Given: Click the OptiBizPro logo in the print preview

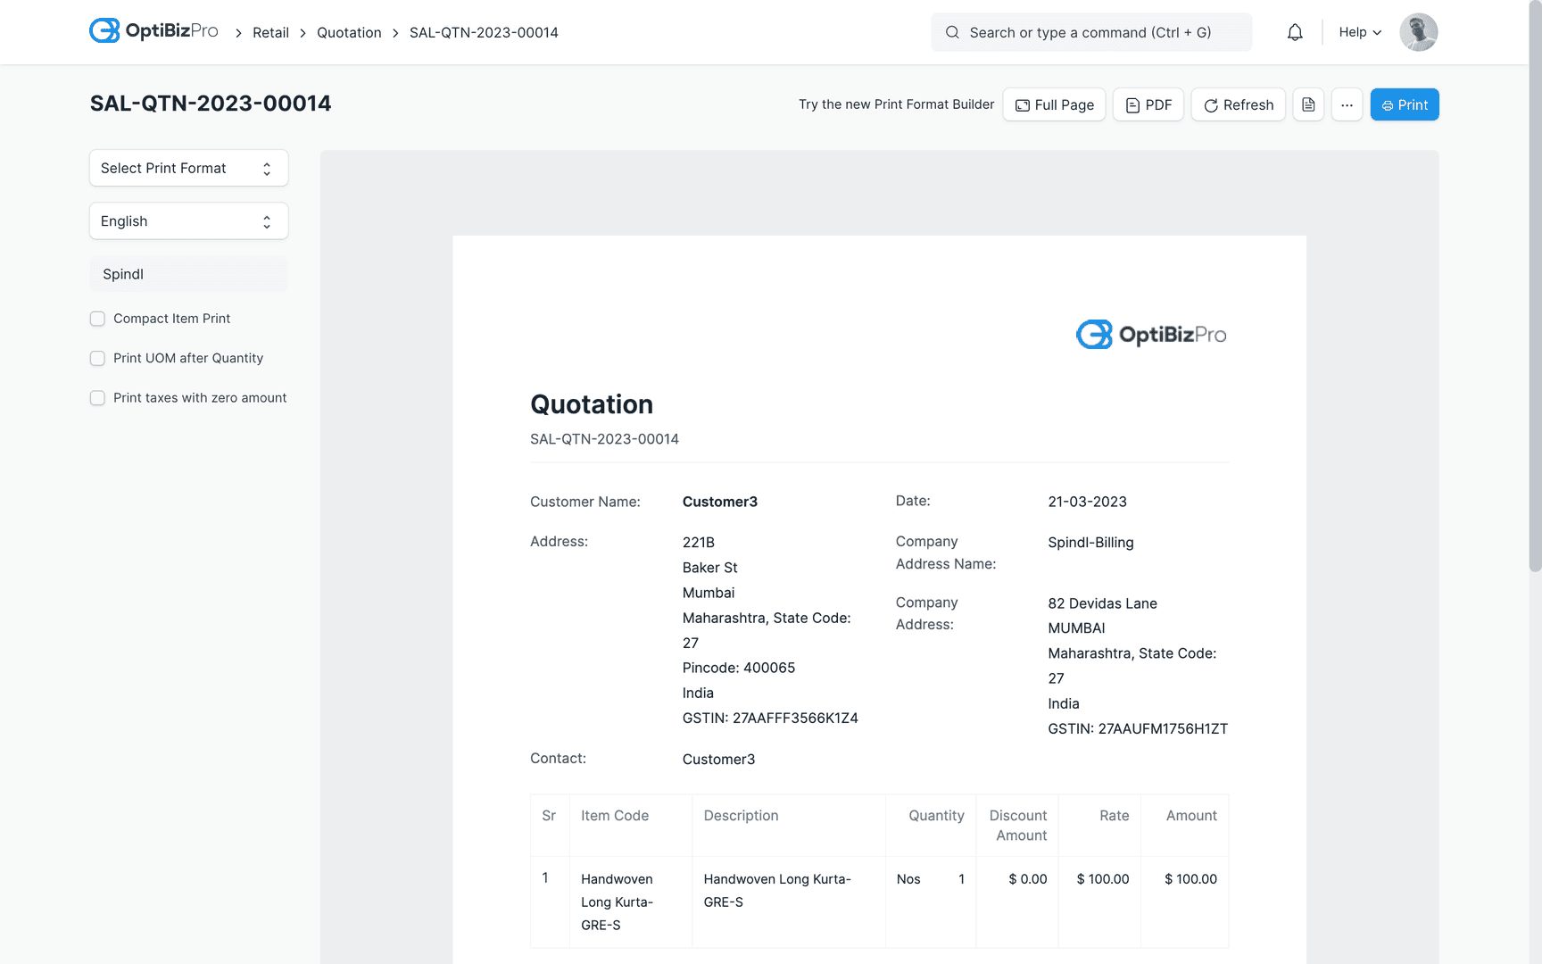Looking at the screenshot, I should click(1150, 335).
